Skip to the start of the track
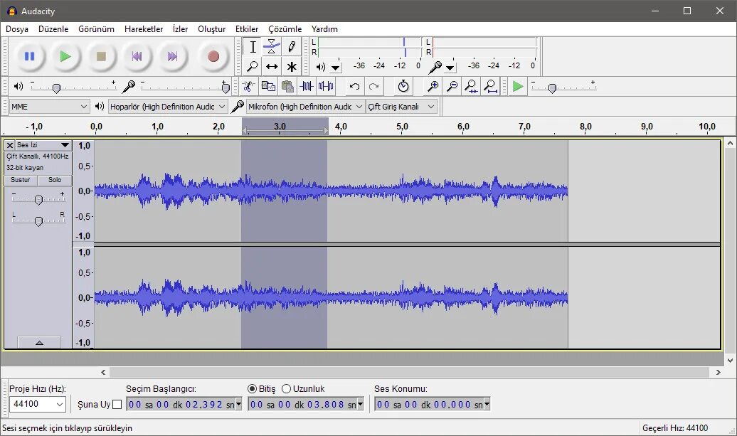737x436 pixels. click(137, 56)
